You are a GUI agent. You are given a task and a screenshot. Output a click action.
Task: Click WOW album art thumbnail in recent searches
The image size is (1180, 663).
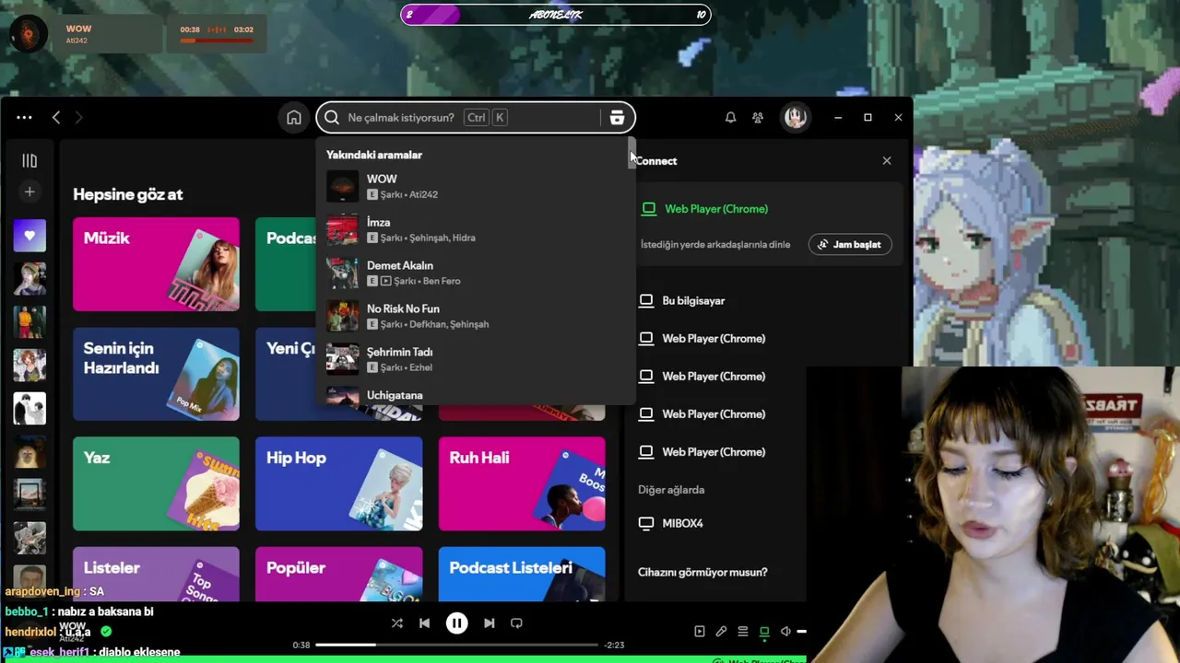[x=342, y=186]
